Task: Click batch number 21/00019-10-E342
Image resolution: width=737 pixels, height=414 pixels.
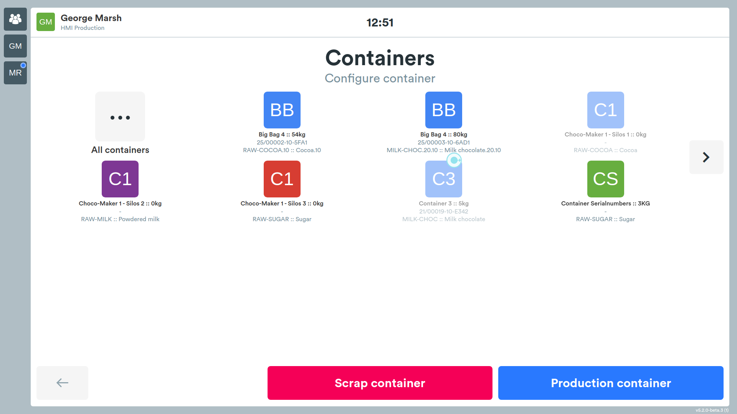Action: (444, 212)
